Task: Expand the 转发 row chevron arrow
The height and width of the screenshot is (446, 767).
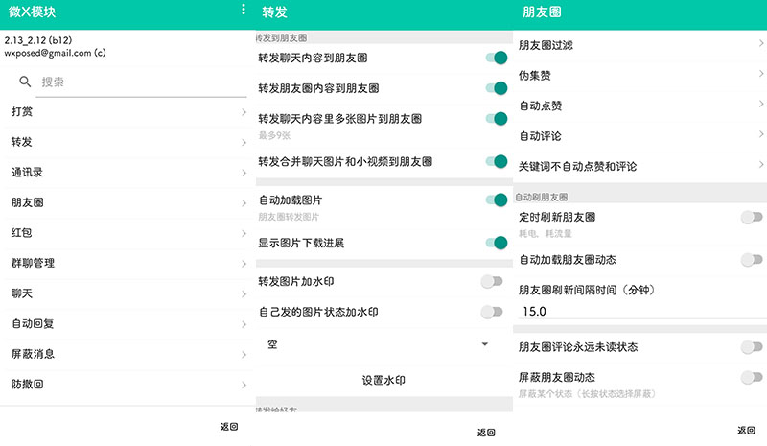Action: click(244, 143)
